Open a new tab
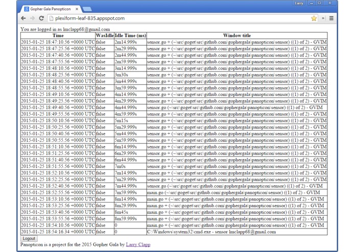The image size is (355, 252). tap(87, 9)
